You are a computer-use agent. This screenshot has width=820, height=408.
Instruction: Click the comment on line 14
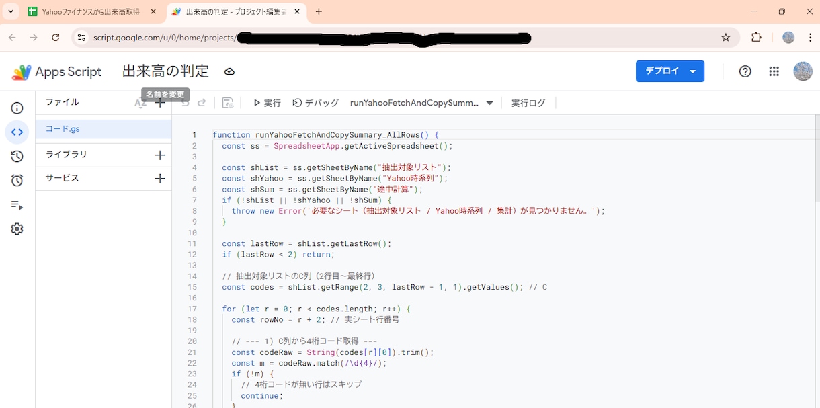[298, 276]
